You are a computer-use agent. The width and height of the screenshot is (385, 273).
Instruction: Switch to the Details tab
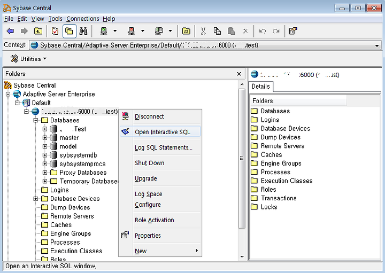[x=261, y=87]
